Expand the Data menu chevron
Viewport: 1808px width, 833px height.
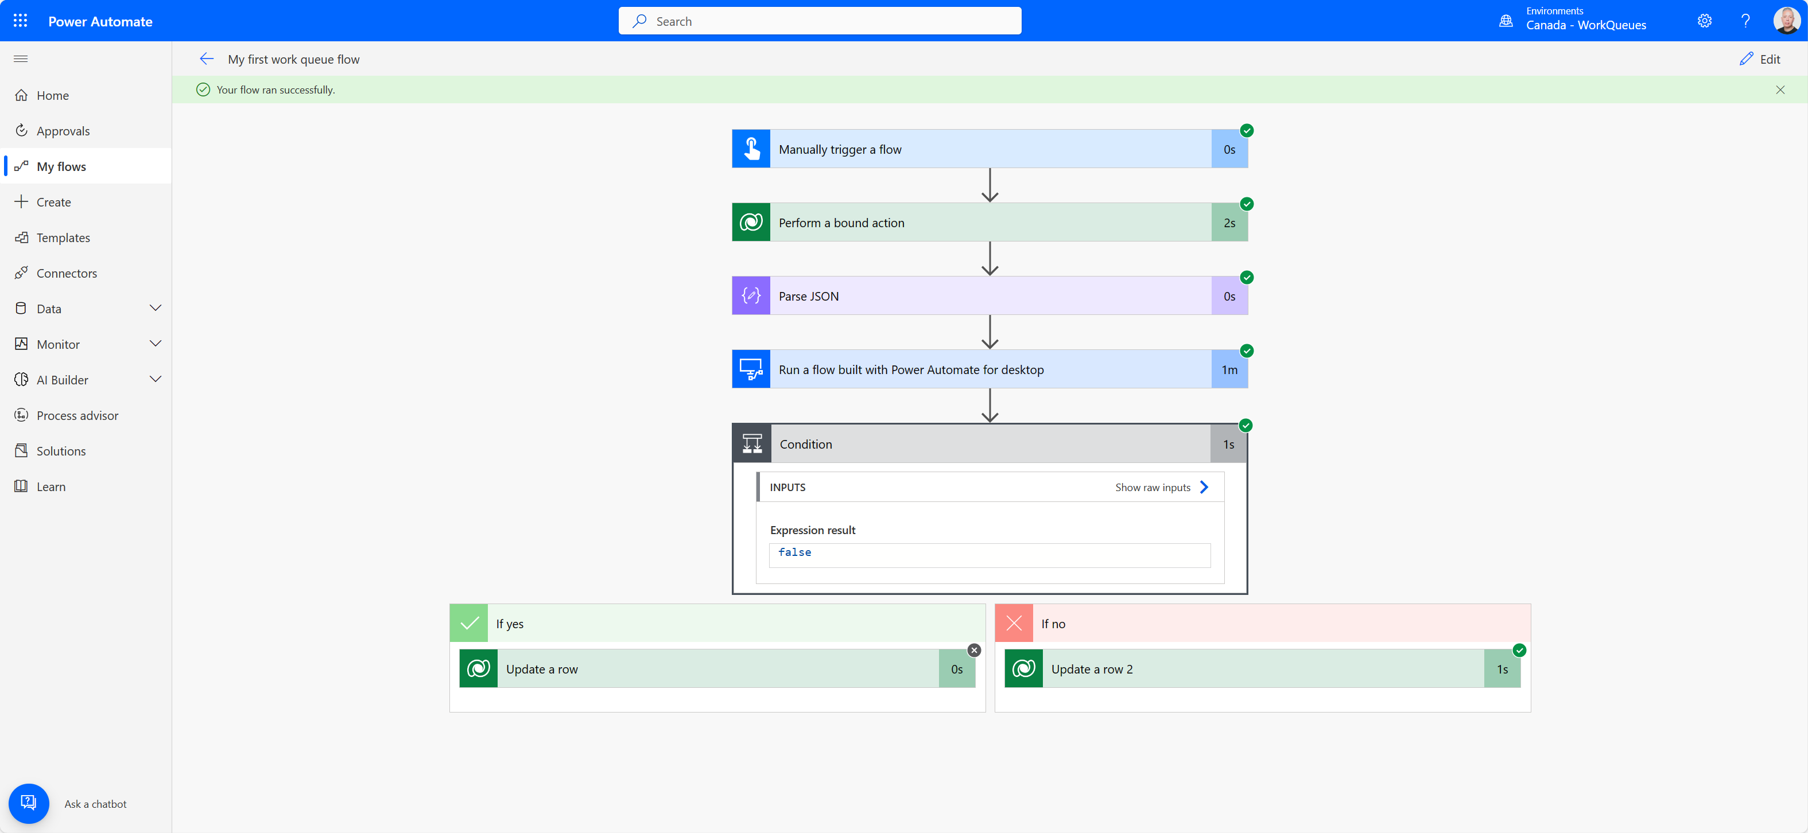pos(156,308)
